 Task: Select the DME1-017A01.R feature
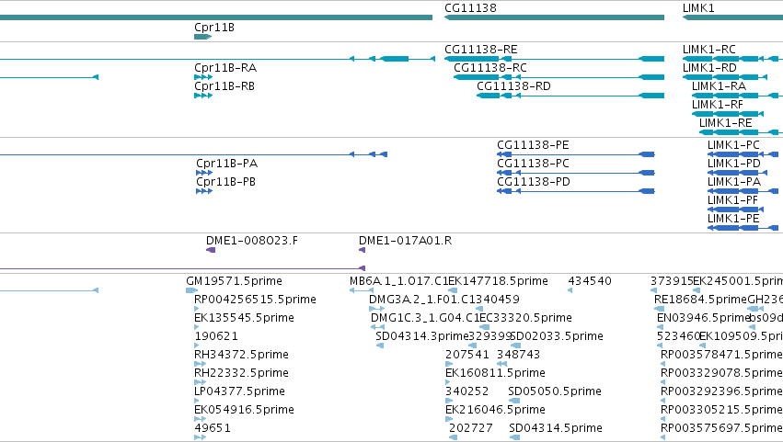362,250
